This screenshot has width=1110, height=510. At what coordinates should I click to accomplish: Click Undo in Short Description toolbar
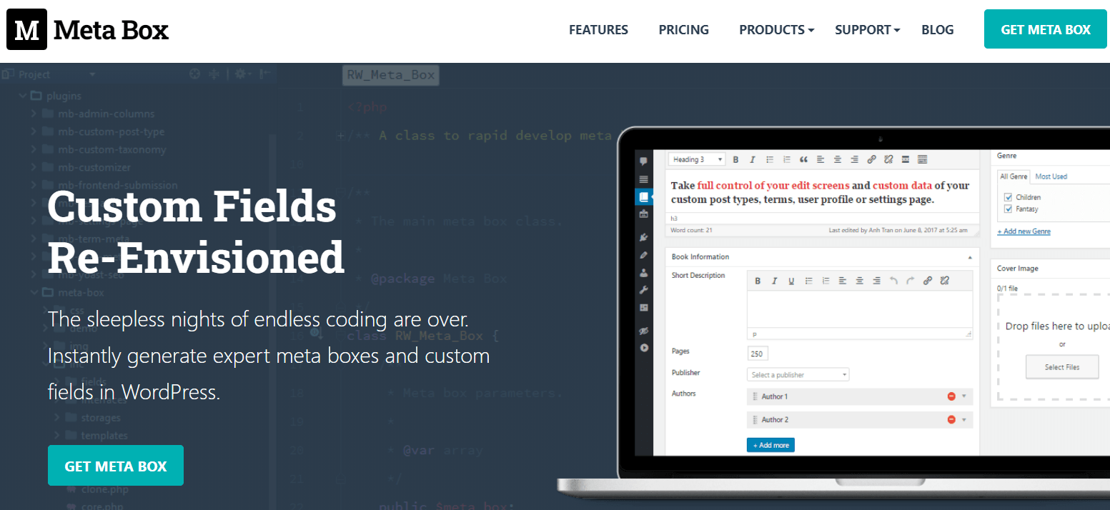pos(893,281)
